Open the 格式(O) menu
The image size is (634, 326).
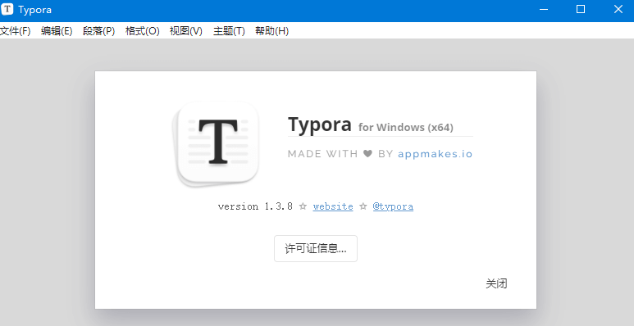(x=143, y=31)
